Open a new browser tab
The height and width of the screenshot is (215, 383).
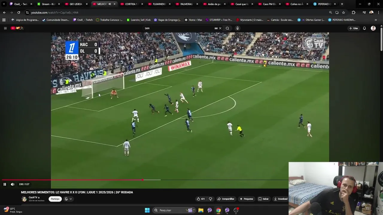click(x=342, y=4)
